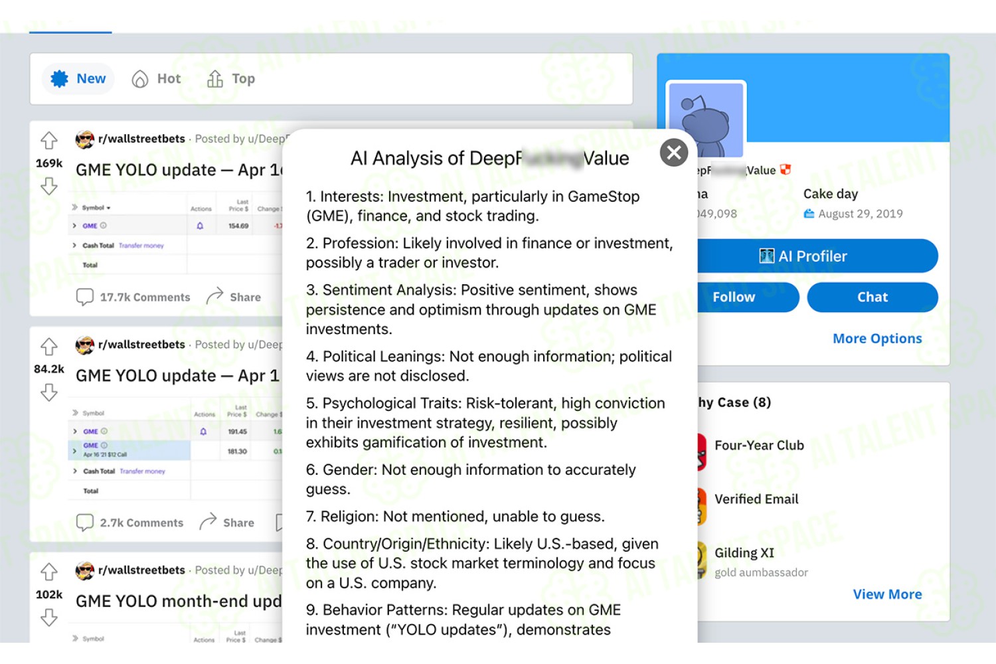Switch to the Top sort tab

coord(231,79)
